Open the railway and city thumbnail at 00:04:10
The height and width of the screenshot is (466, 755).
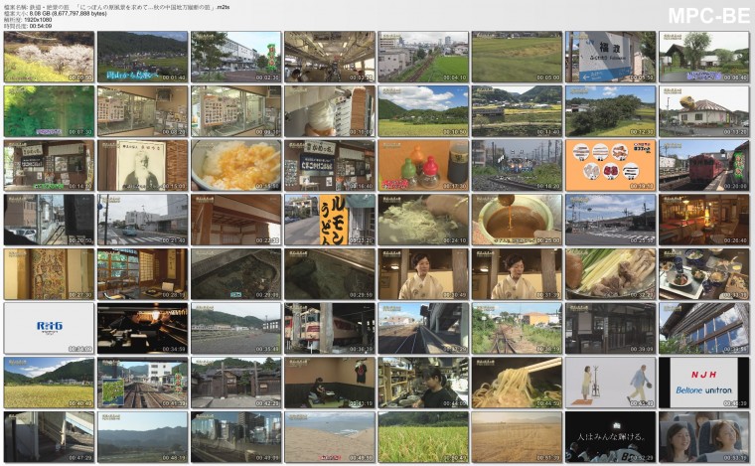423,57
